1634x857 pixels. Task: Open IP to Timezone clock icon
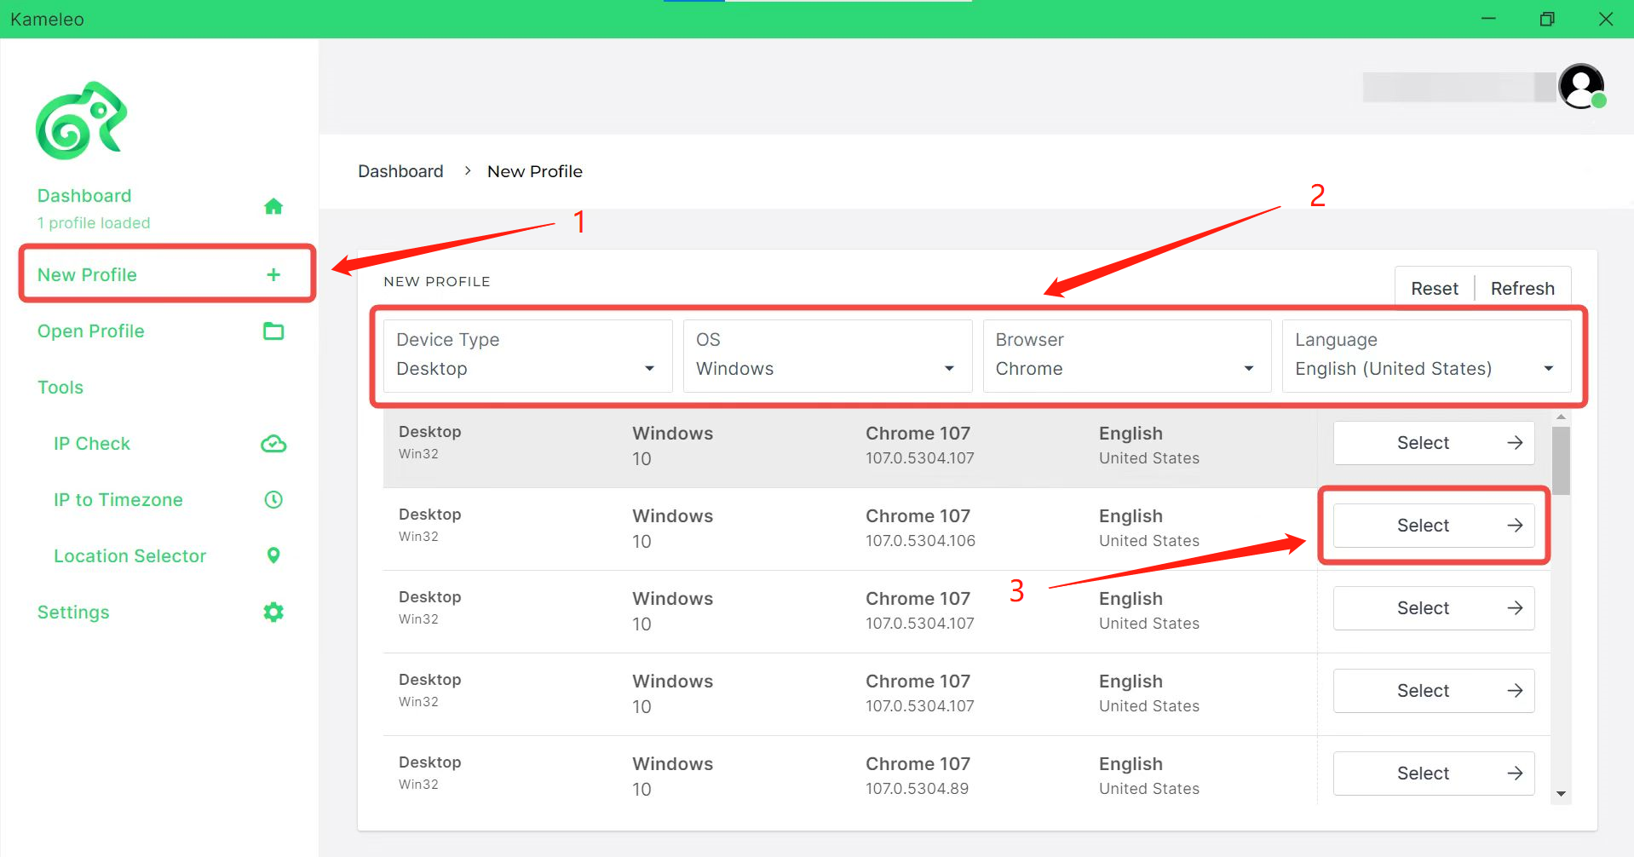click(x=273, y=499)
